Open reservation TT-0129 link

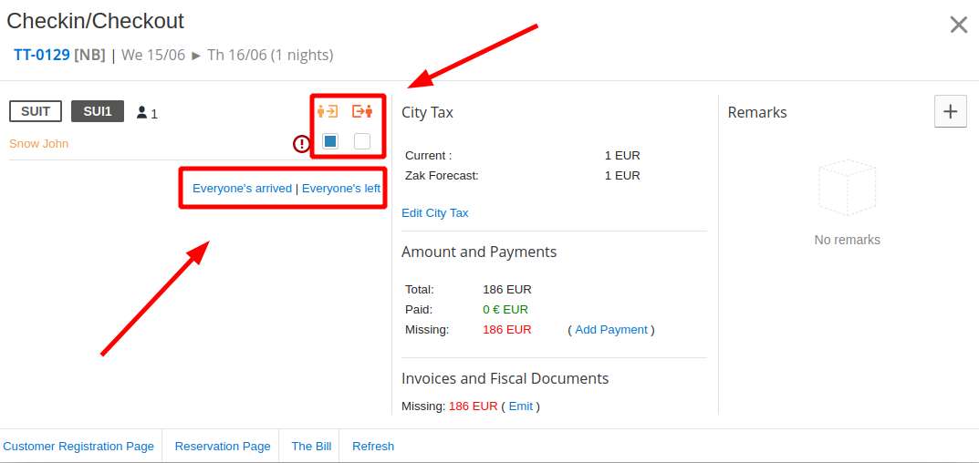[42, 55]
